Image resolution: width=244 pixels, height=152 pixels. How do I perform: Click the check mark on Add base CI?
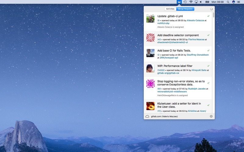(208, 50)
